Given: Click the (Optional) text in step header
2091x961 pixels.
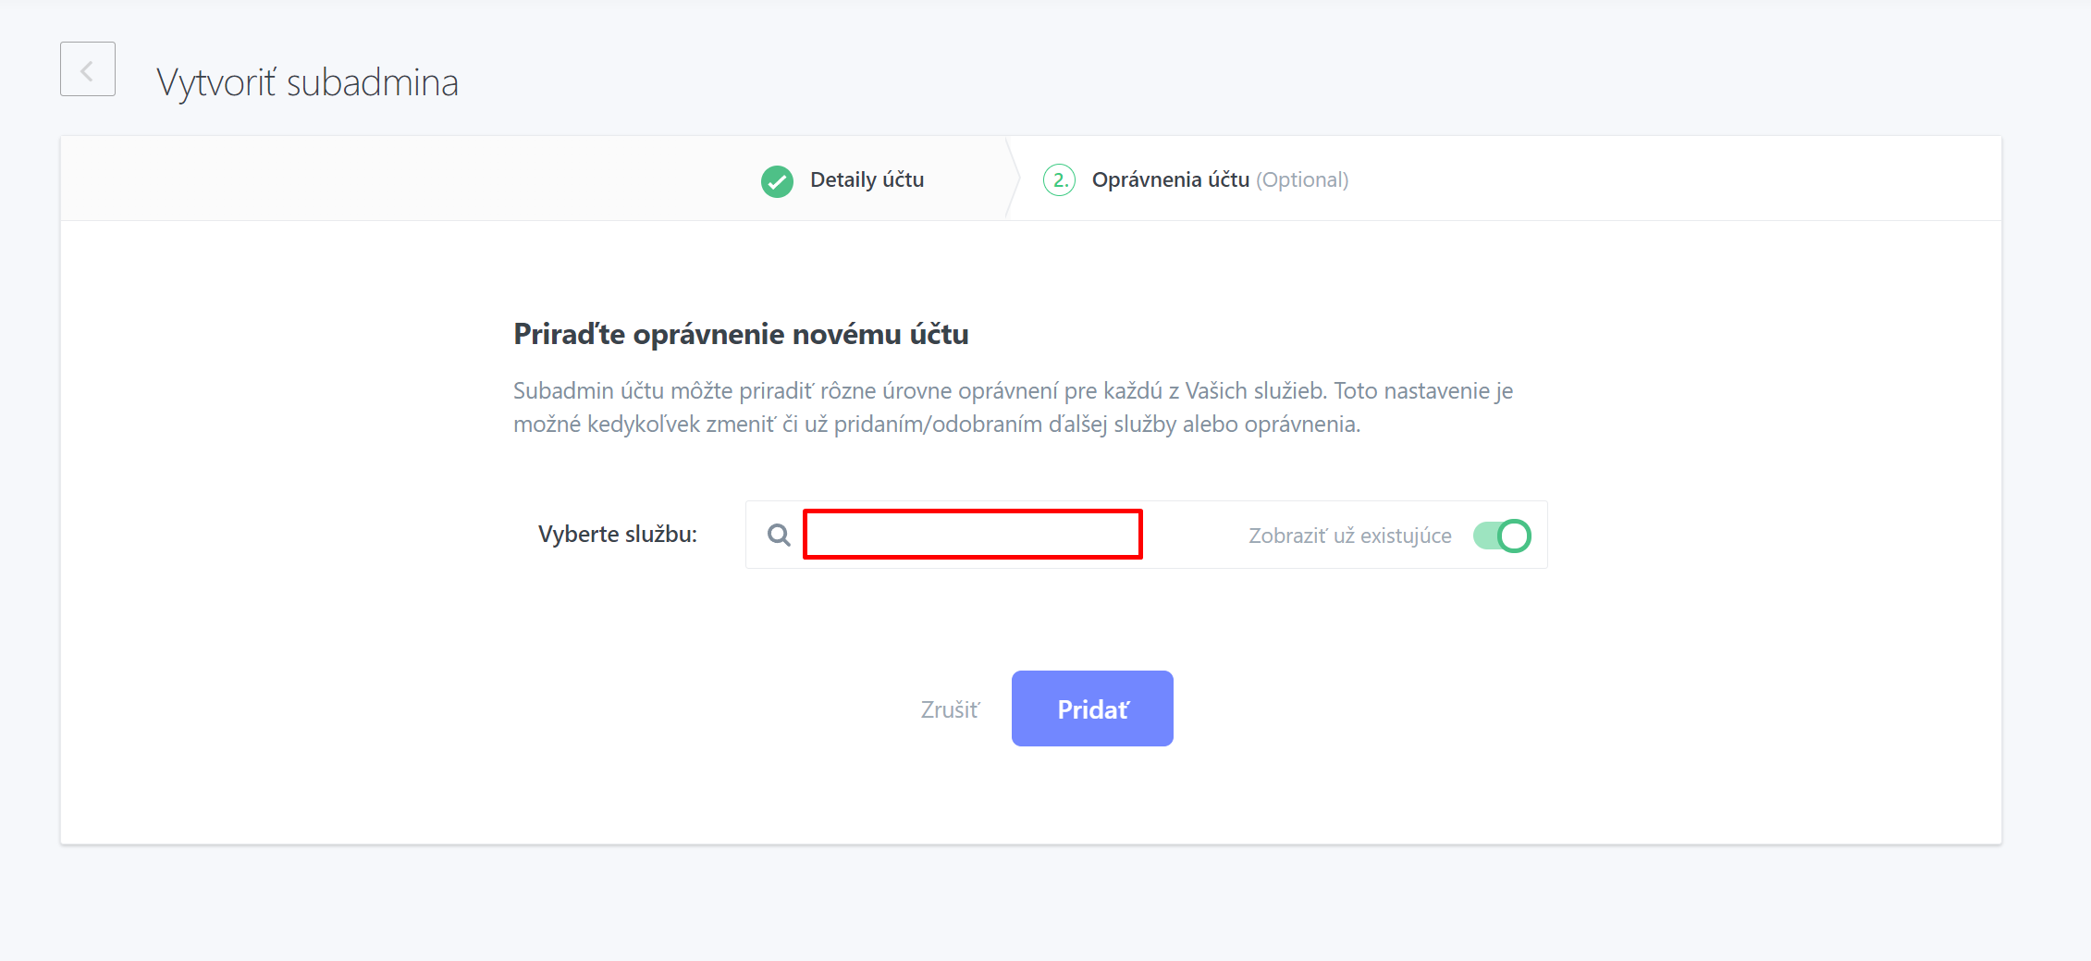Looking at the screenshot, I should coord(1302,179).
